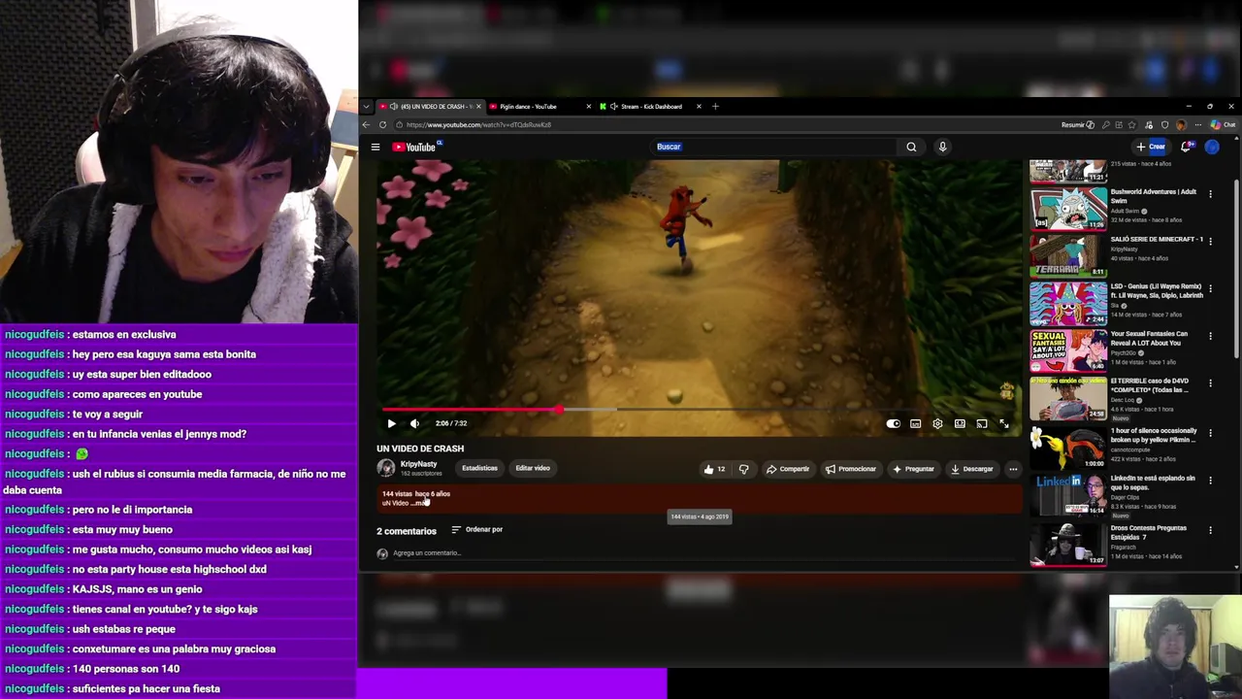Open the YouTube account avatar menu

click(1212, 147)
